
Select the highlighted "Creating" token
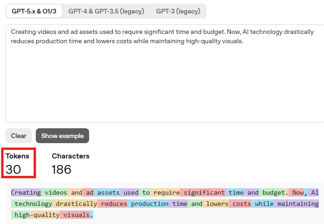26,192
